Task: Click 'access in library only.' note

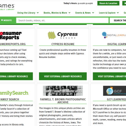Action: (x=13, y=124)
